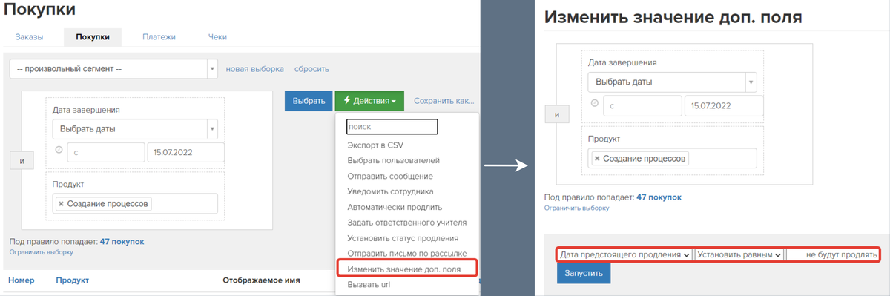
Task: Open Установить равным operation selector
Action: (739, 254)
